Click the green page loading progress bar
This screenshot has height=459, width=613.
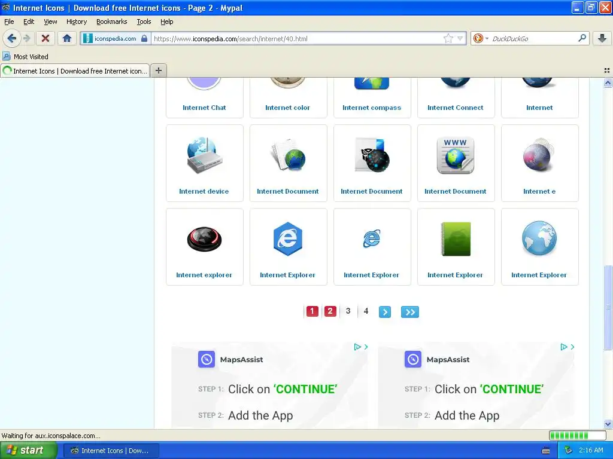pyautogui.click(x=578, y=435)
